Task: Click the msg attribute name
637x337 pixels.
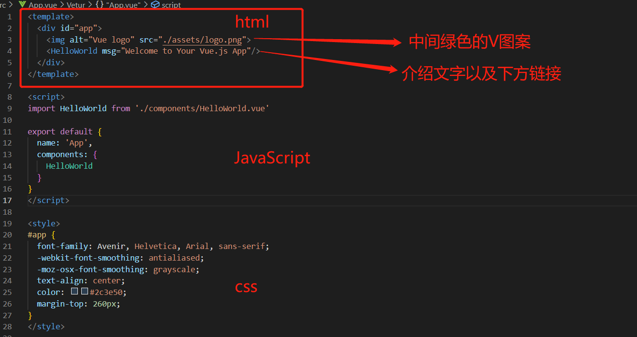Action: 109,51
